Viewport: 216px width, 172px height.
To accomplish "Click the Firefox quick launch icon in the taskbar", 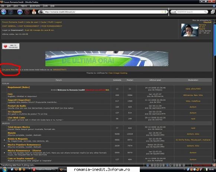I will [16, 169].
